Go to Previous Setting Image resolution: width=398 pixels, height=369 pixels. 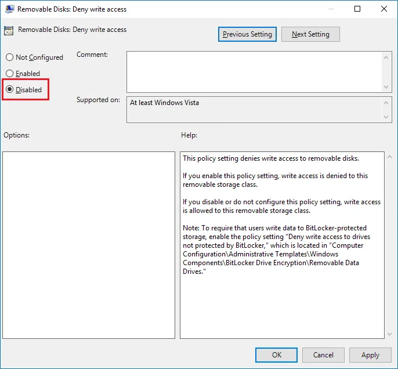point(247,34)
